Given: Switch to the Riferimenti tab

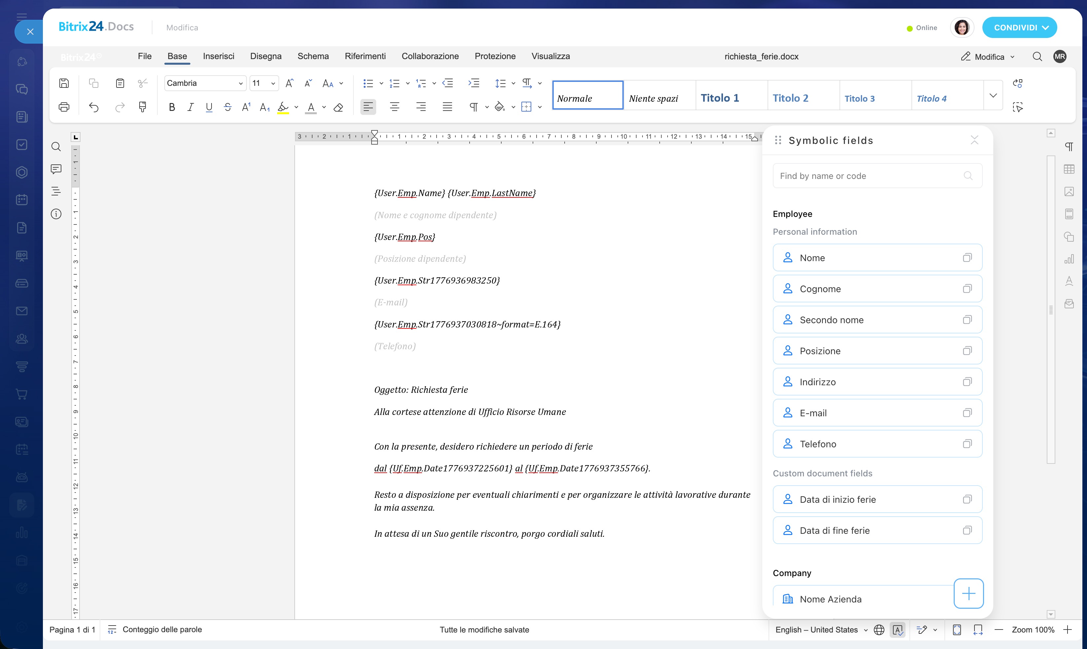Looking at the screenshot, I should tap(365, 56).
